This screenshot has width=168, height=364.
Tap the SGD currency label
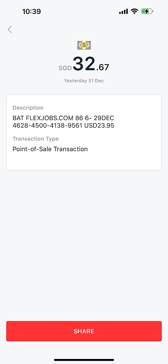pyautogui.click(x=65, y=68)
